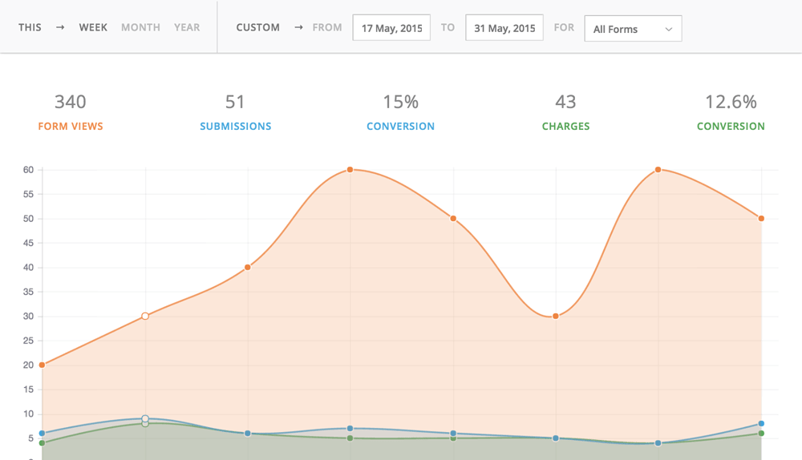Switch to the MONTH time range
802x460 pixels.
click(x=140, y=27)
